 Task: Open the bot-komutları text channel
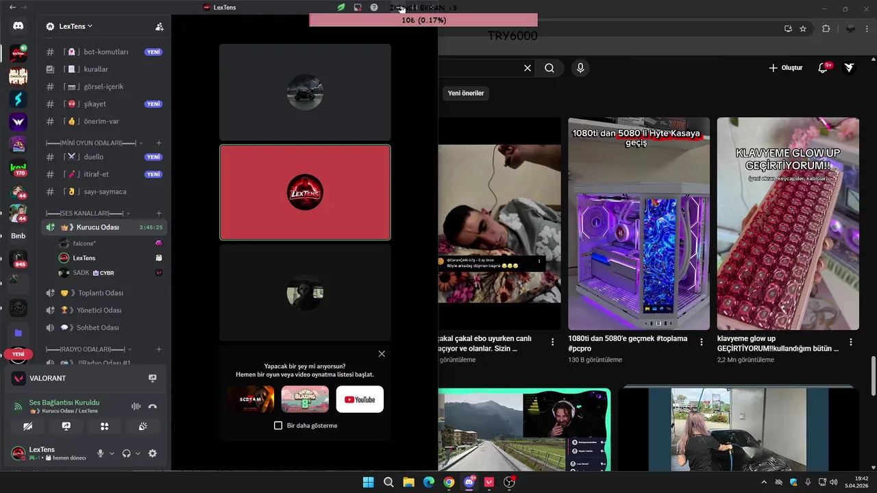104,52
